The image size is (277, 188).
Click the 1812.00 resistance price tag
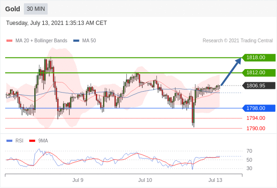259,72
